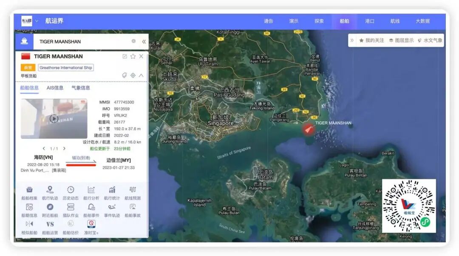This screenshot has height=256, width=459.
Task: Click the tag label icon in ship card
Action: tap(125, 75)
